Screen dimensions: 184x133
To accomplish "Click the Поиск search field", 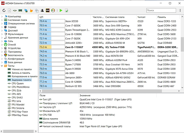I will [x=161, y=10].
